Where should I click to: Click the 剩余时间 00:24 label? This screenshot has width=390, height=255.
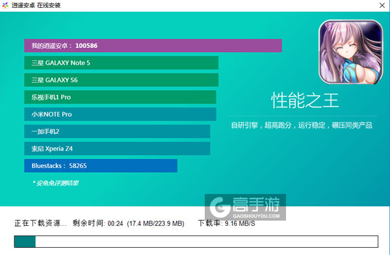tap(97, 223)
